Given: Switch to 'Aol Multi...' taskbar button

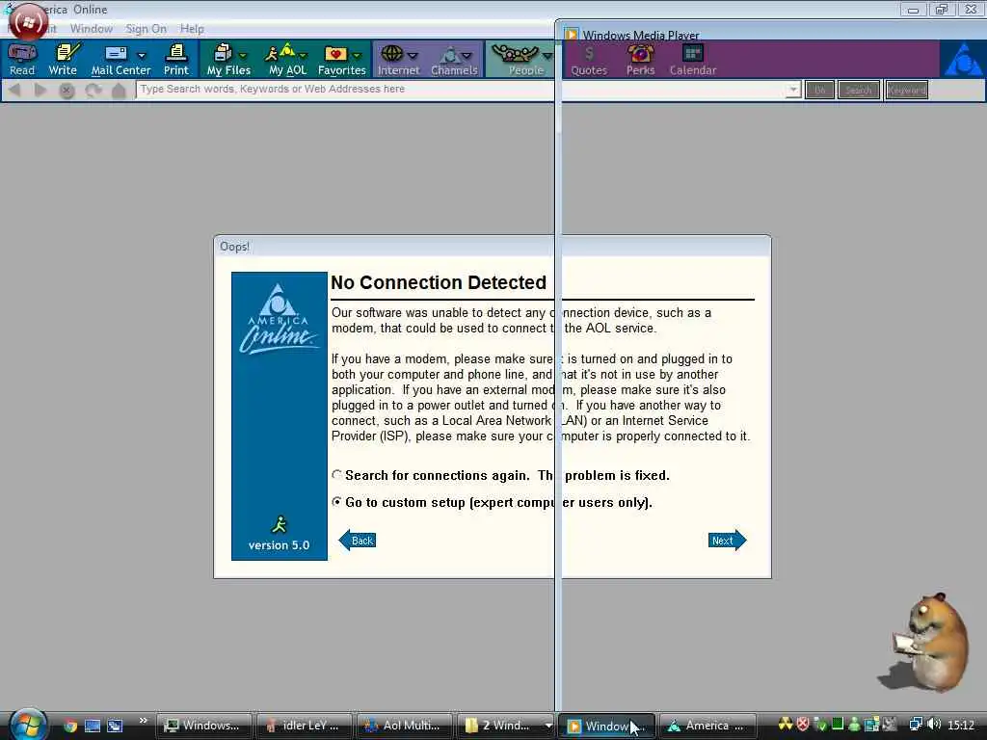Looking at the screenshot, I should pyautogui.click(x=404, y=726).
